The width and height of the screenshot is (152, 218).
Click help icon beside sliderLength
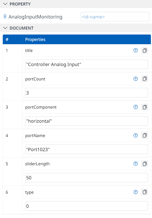coord(136,164)
